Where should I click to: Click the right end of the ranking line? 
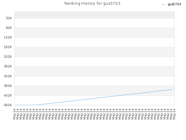172,90
